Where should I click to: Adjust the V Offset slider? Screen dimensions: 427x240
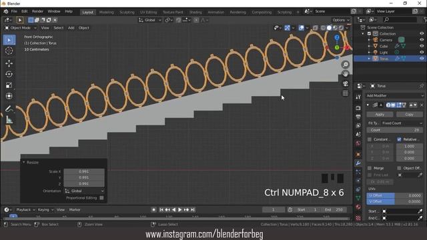click(x=394, y=201)
